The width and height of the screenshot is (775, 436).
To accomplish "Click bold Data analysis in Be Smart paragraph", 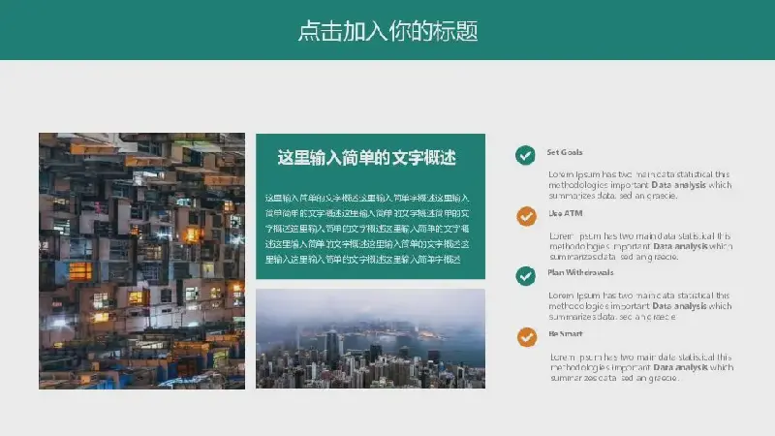I will (680, 367).
